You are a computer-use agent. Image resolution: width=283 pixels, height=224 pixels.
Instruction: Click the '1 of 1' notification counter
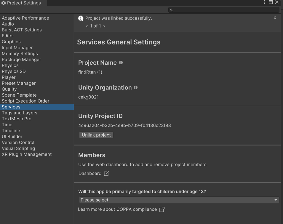95,26
